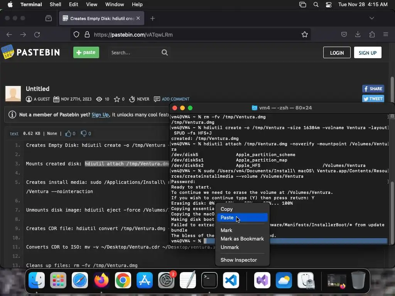Open Finder from the Dock

click(x=37, y=280)
